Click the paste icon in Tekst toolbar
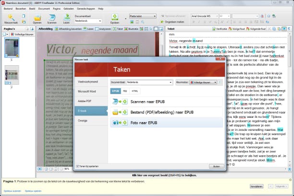This screenshot has height=196, width=294. (279, 29)
